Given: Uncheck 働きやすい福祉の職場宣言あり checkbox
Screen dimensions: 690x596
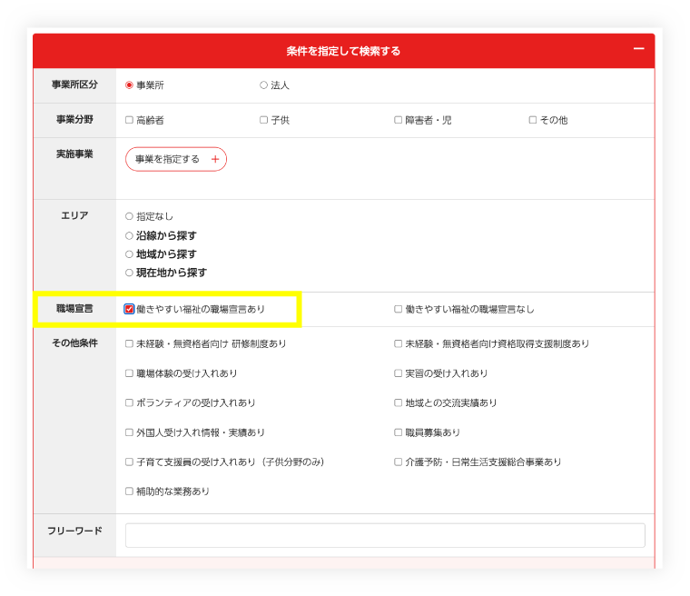Looking at the screenshot, I should pyautogui.click(x=129, y=309).
